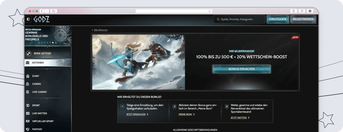Click the Live-Casino cards icon
This screenshot has height=132, width=343.
pyautogui.click(x=28, y=92)
